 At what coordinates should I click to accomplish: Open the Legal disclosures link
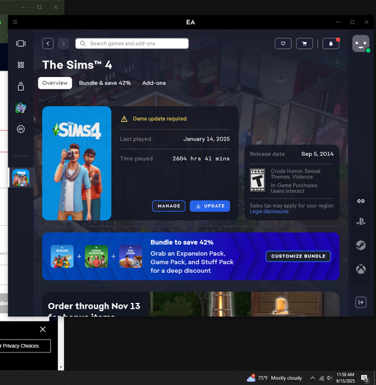[269, 211]
